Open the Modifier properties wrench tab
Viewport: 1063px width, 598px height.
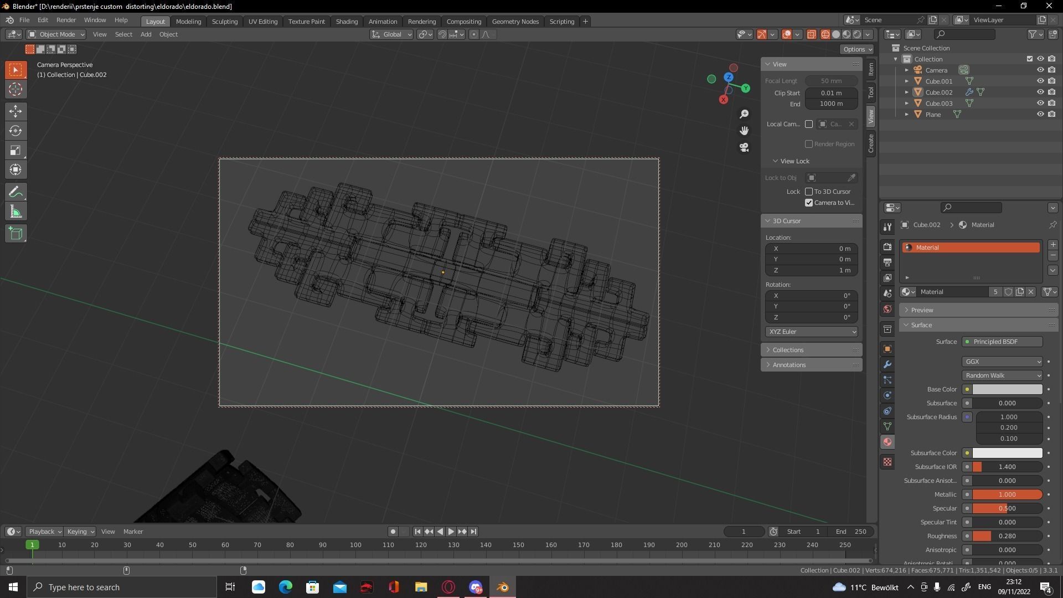click(887, 364)
